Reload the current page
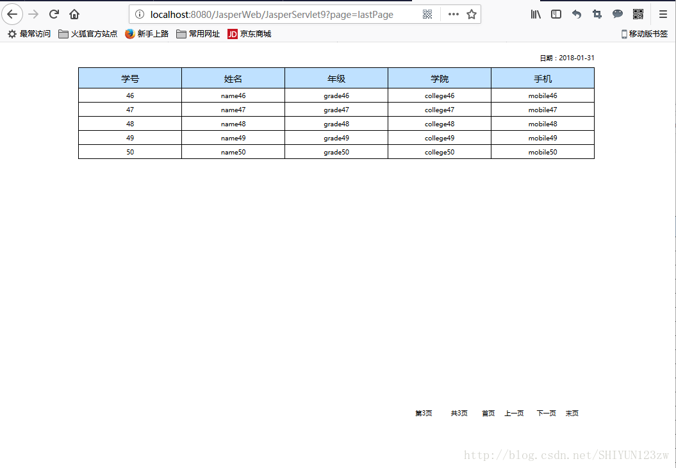The width and height of the screenshot is (676, 468). point(54,14)
